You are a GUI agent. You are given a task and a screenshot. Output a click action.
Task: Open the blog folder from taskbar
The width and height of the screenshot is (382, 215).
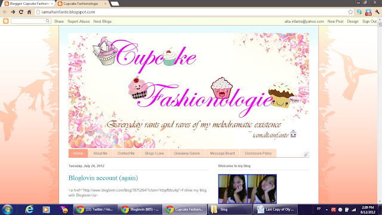[229, 210]
